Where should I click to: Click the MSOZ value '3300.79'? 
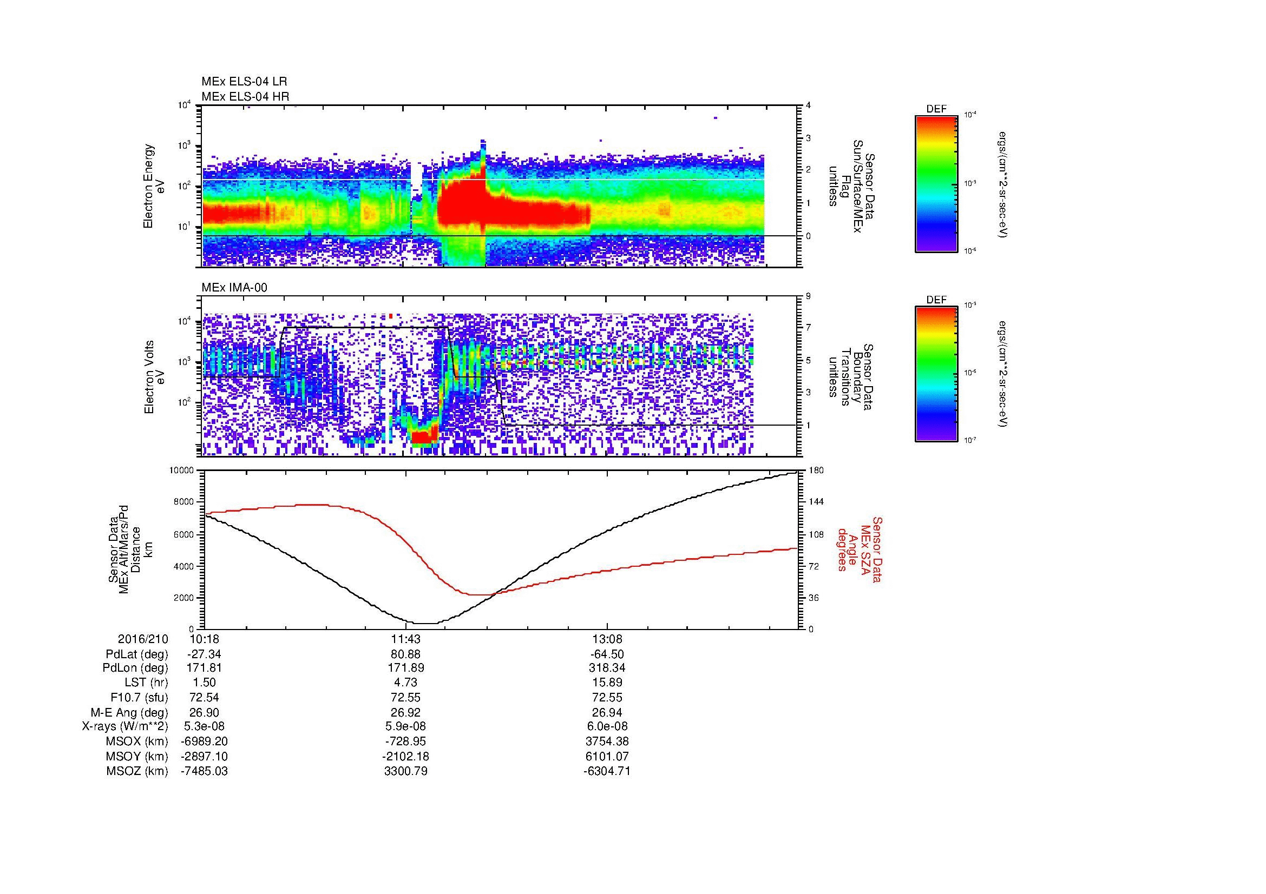(x=406, y=771)
